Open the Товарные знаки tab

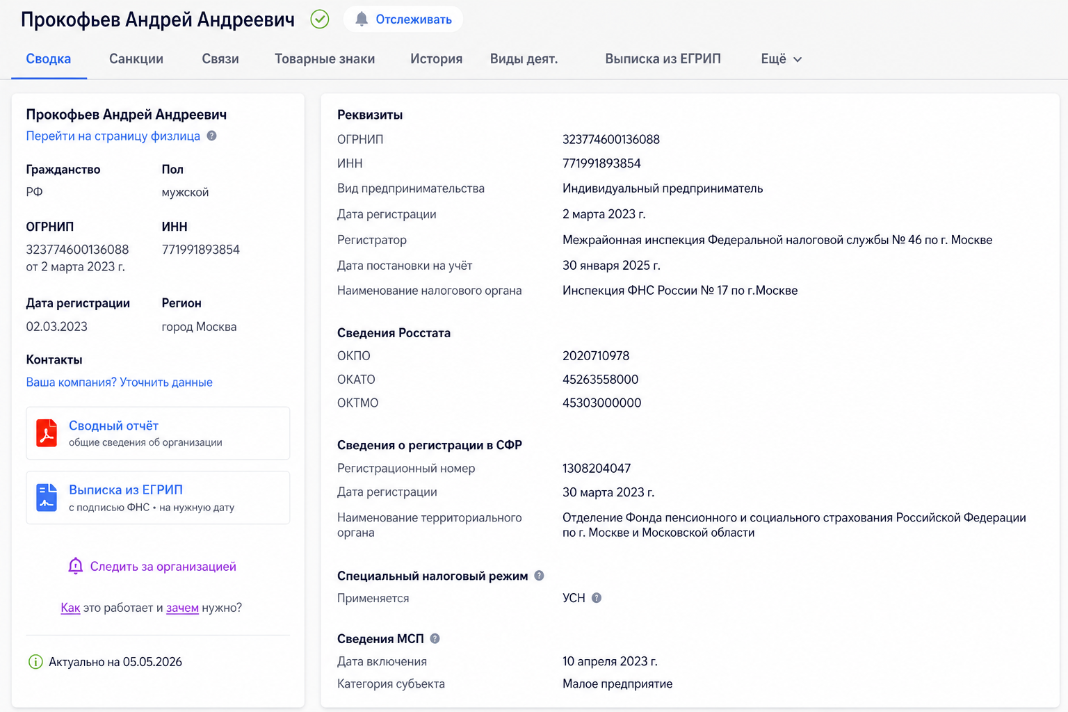click(x=325, y=59)
